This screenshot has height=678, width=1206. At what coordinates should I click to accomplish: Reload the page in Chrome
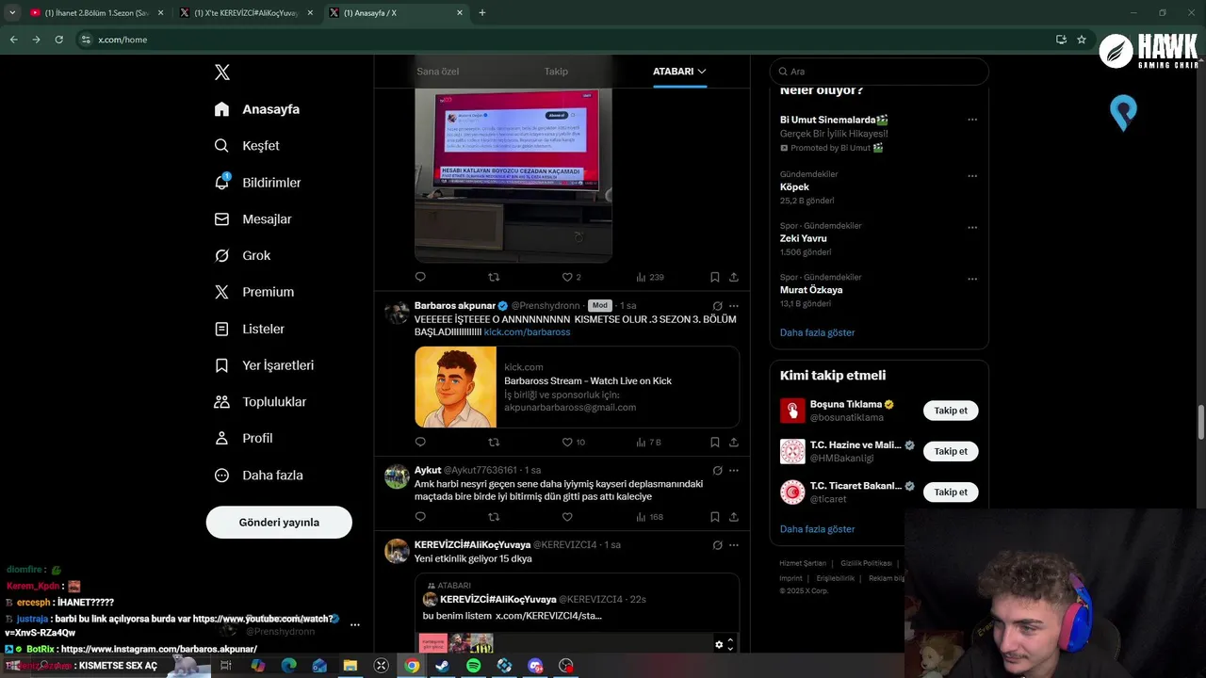58,40
